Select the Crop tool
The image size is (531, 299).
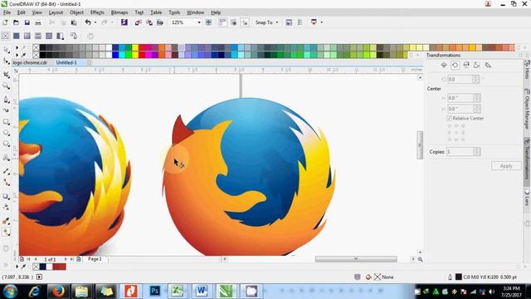click(6, 75)
